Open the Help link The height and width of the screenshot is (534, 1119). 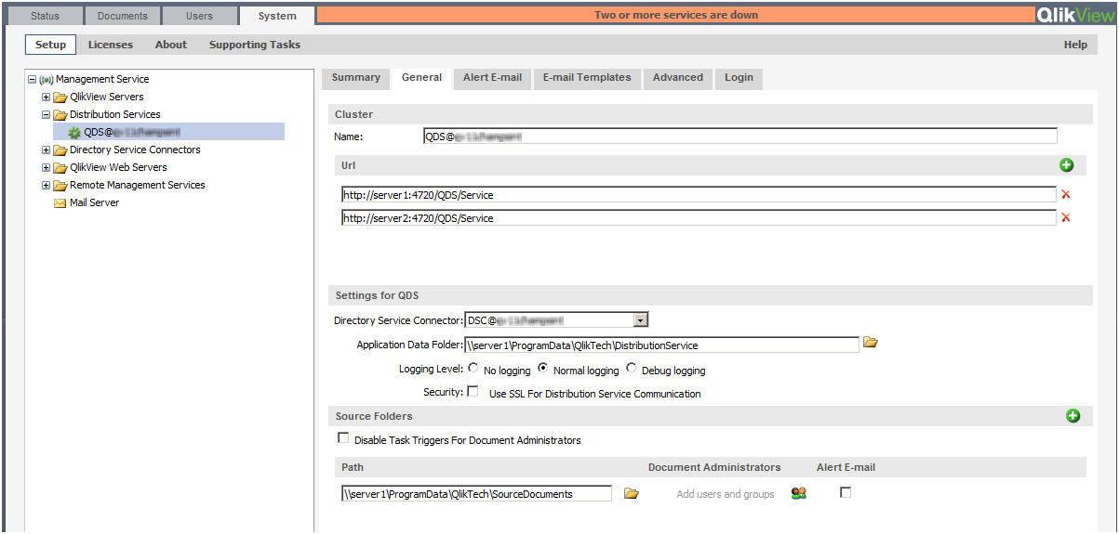[x=1075, y=45]
